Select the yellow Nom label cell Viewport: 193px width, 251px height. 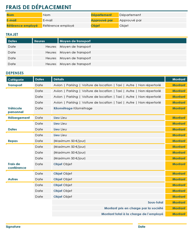pos(24,15)
